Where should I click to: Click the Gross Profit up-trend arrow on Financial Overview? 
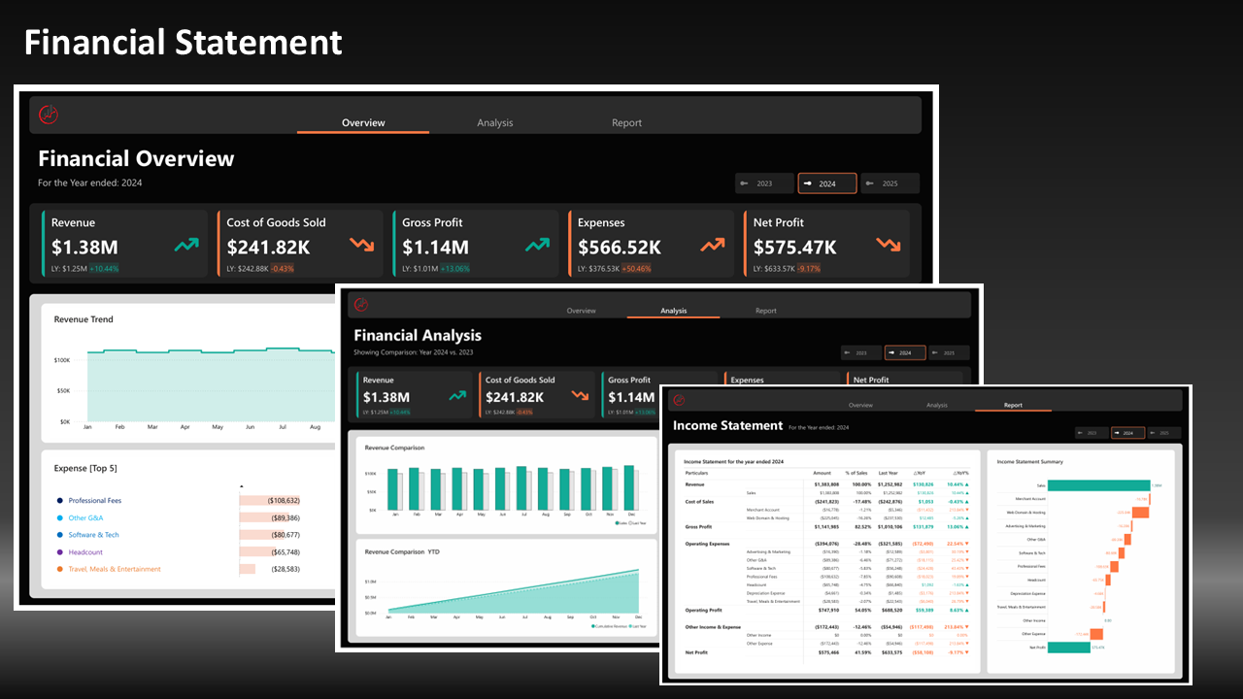point(537,246)
